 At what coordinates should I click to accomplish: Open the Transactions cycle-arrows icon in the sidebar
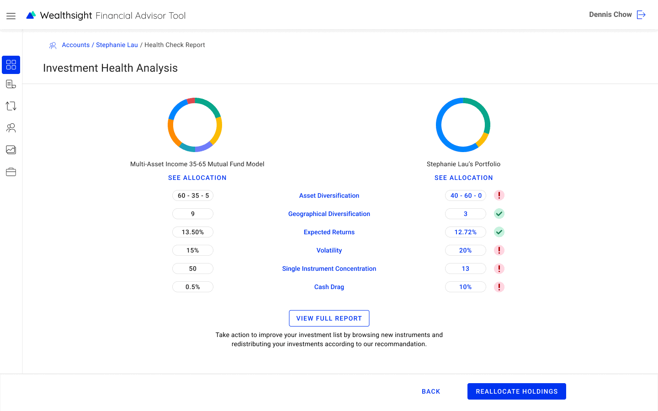coord(11,105)
